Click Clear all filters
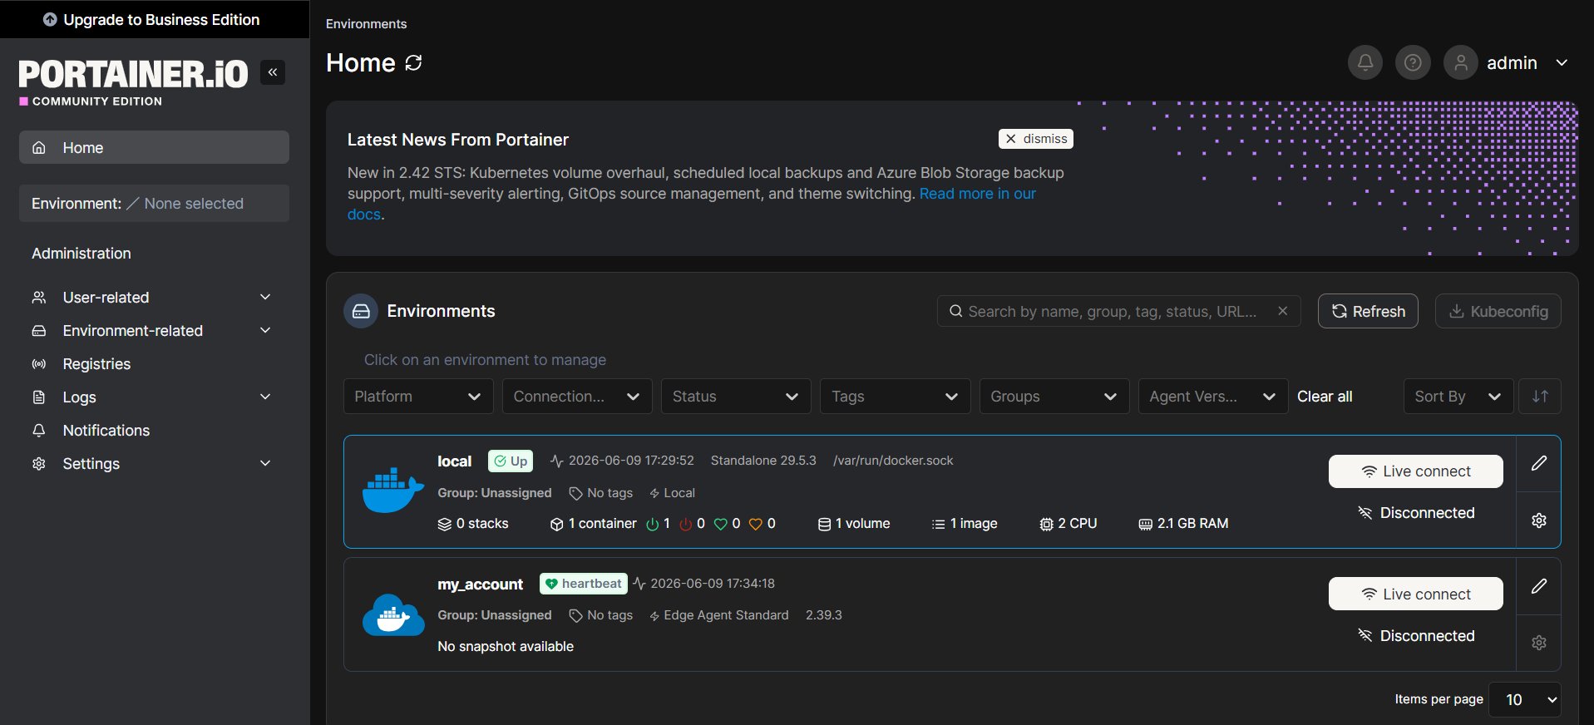Viewport: 1594px width, 725px height. 1325,397
